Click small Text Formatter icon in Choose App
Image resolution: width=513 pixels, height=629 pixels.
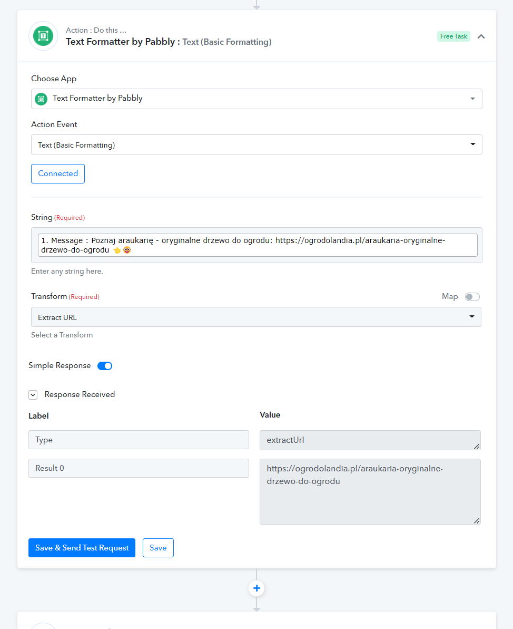(x=41, y=99)
